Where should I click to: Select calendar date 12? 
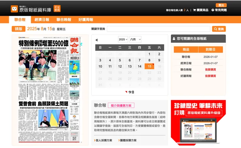click(x=120, y=66)
